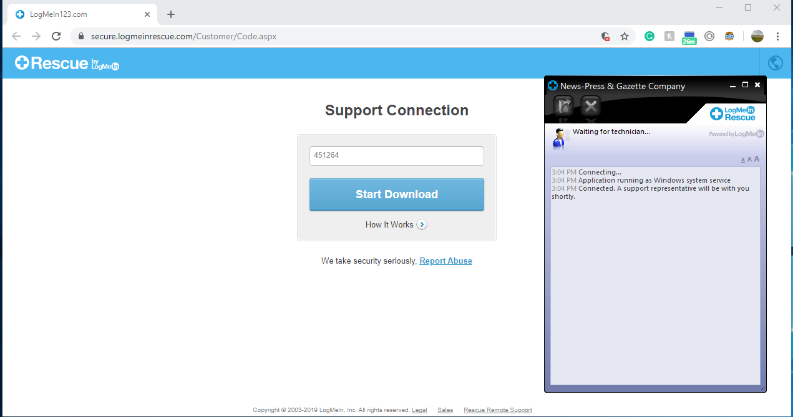Open the Rescue Remote Support footer link
793x417 pixels.
pyautogui.click(x=498, y=410)
